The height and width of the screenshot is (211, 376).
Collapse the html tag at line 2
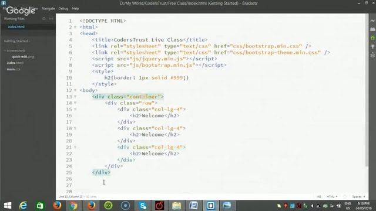tap(75, 28)
